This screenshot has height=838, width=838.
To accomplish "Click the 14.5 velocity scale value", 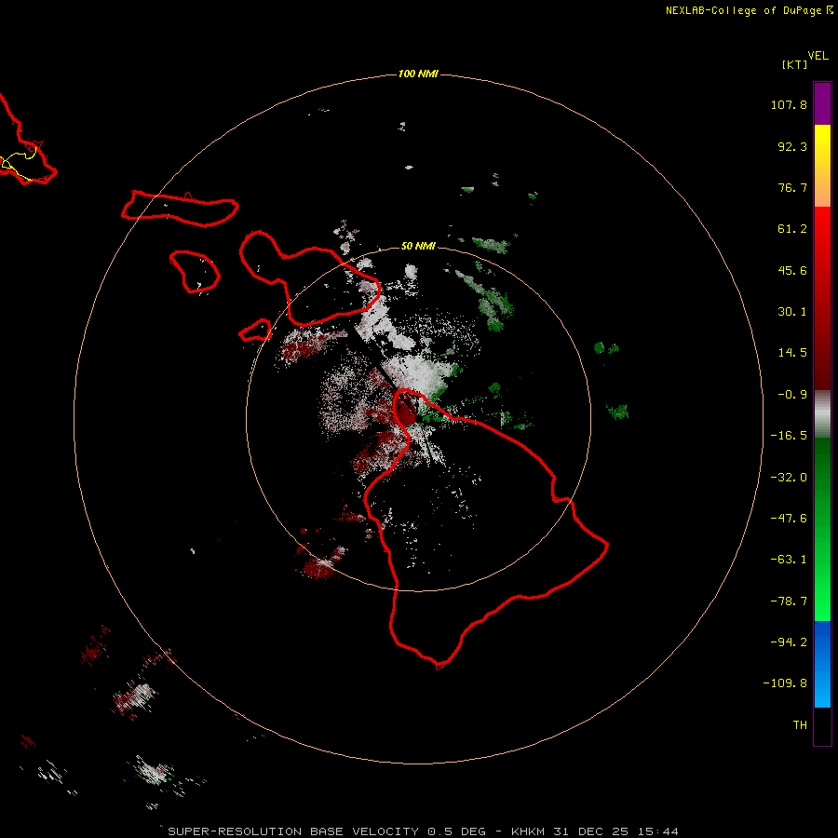I will 792,353.
